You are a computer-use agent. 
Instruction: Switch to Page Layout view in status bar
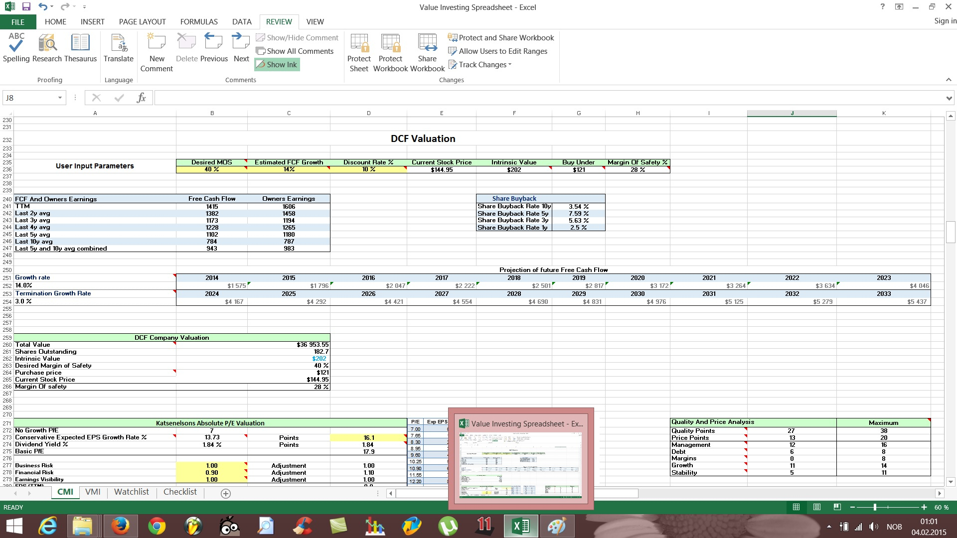pos(816,507)
